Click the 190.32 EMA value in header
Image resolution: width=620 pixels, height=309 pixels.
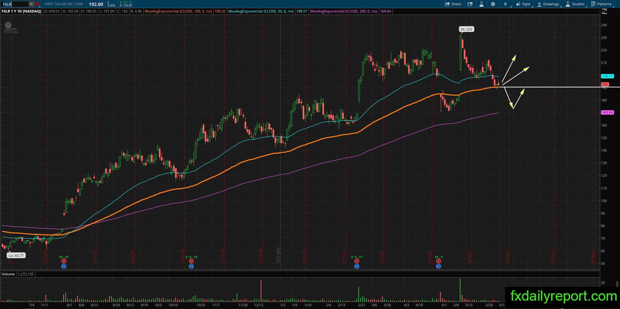tap(220, 11)
